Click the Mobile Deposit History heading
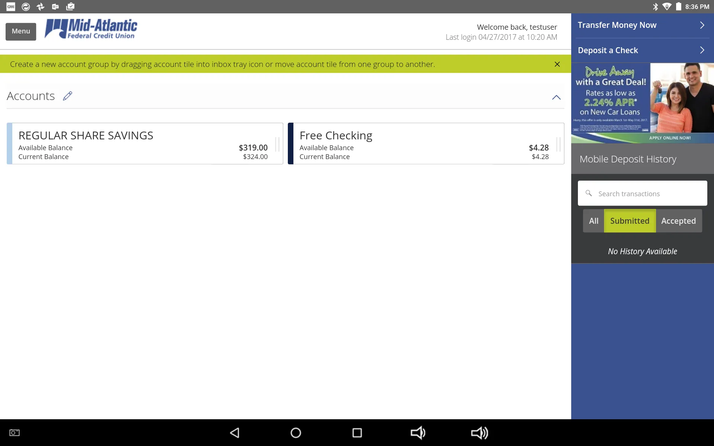The image size is (714, 446). (x=628, y=159)
